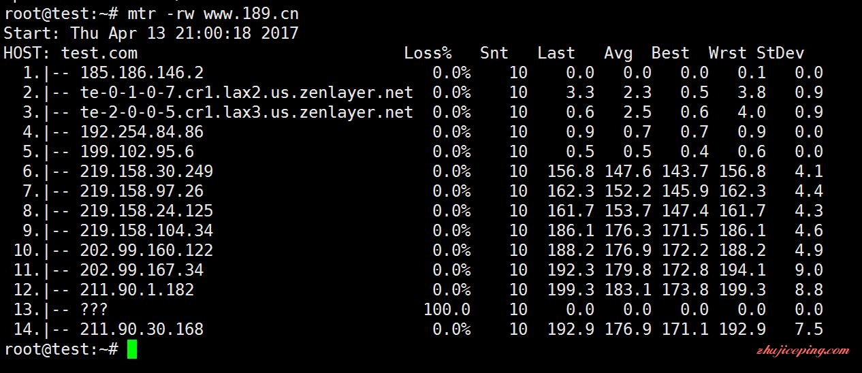Viewport: 862px width, 373px height.
Task: Click the green terminal cursor block
Action: point(132,349)
